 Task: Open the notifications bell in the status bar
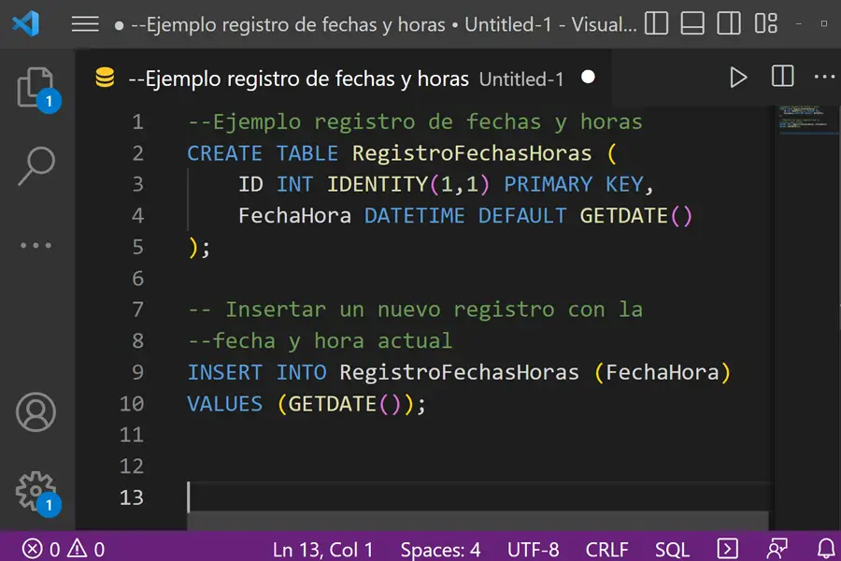826,549
